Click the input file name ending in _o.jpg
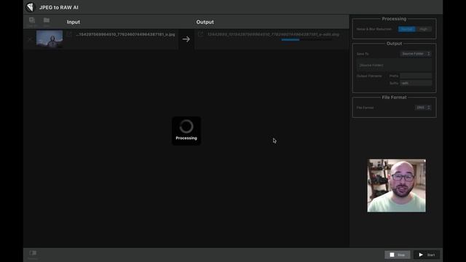This screenshot has width=466, height=262. tap(125, 34)
